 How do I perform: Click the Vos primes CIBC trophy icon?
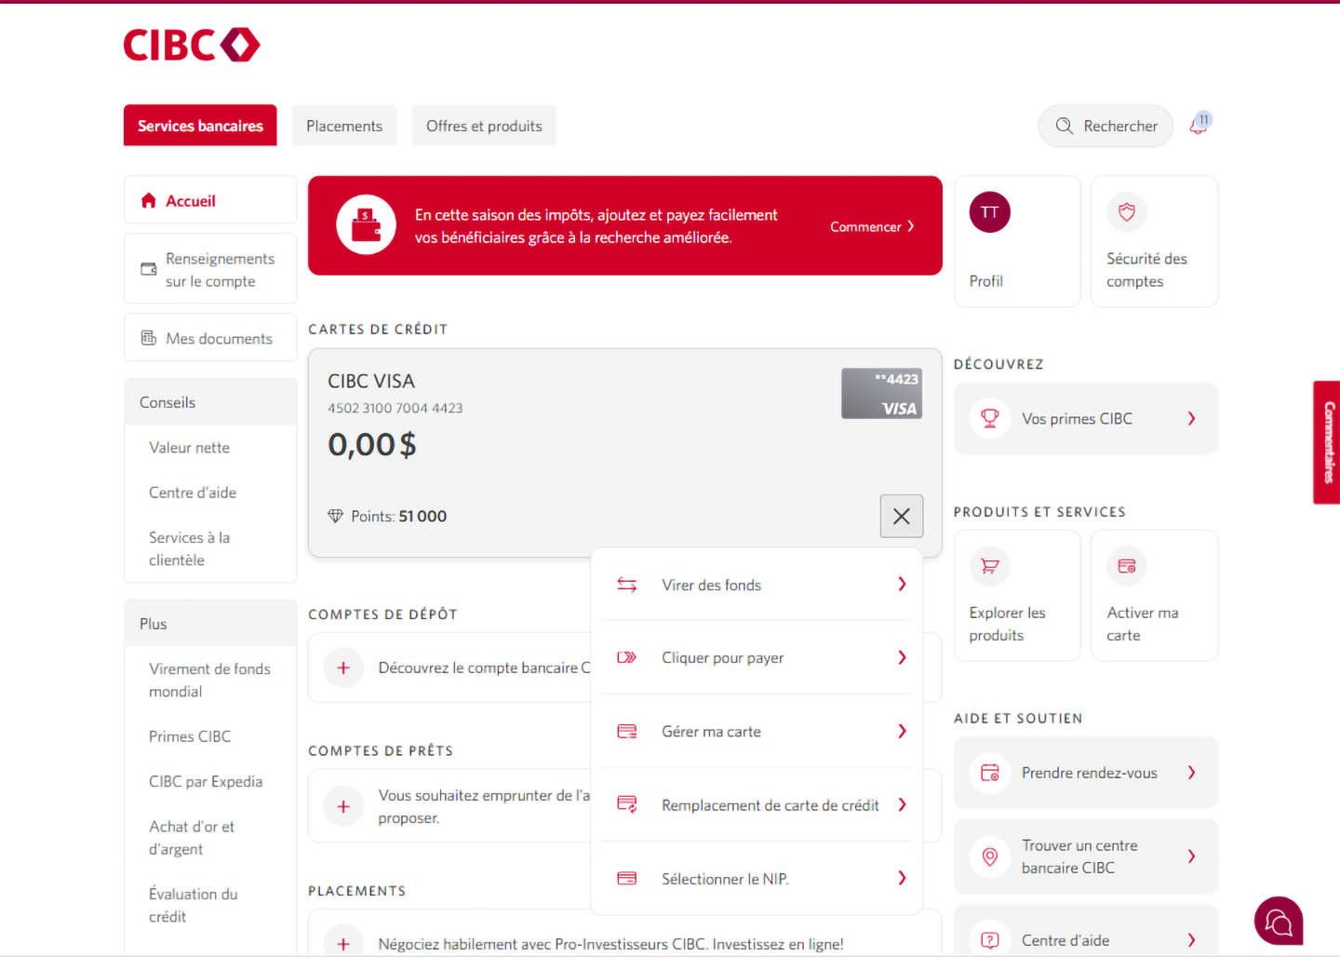click(x=990, y=419)
